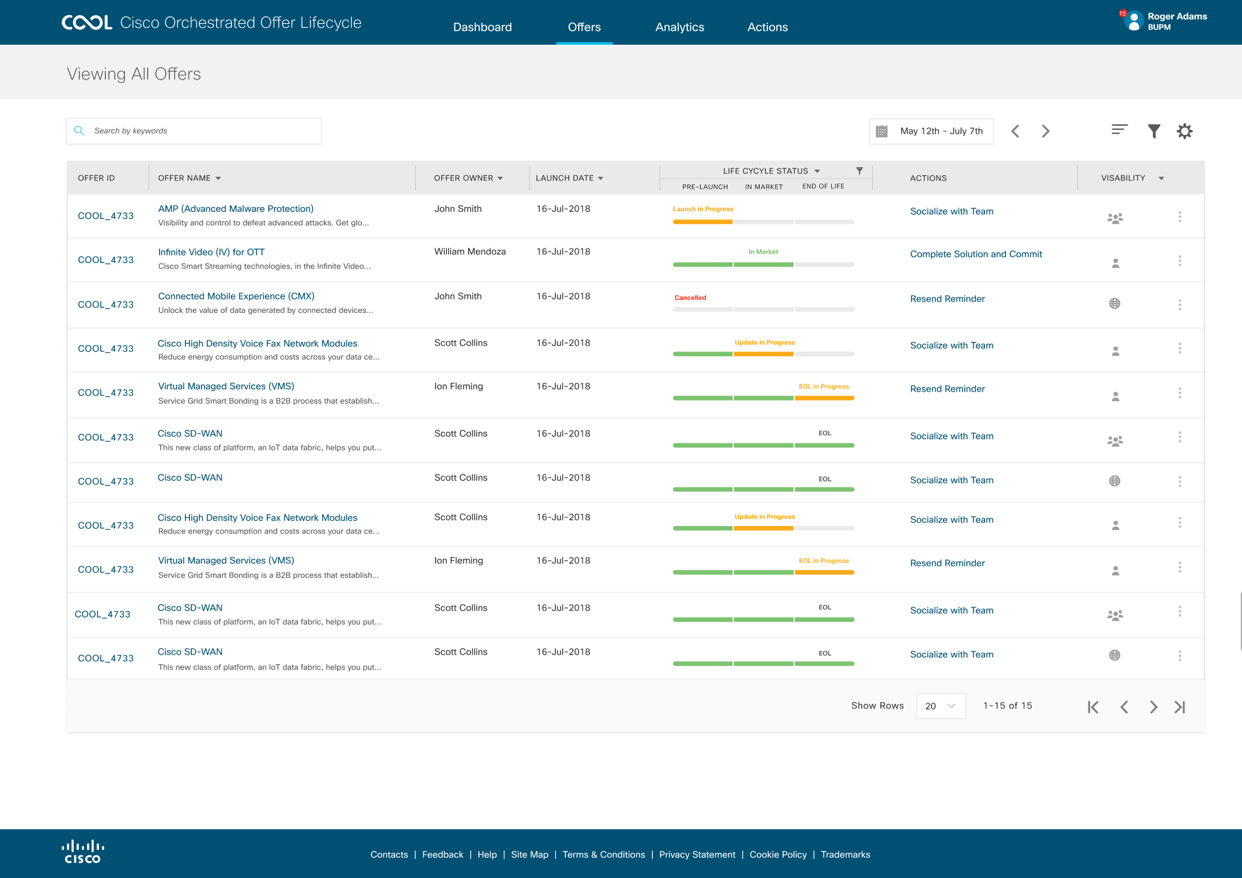Toggle team visibility icon for AMP offer

pos(1115,218)
